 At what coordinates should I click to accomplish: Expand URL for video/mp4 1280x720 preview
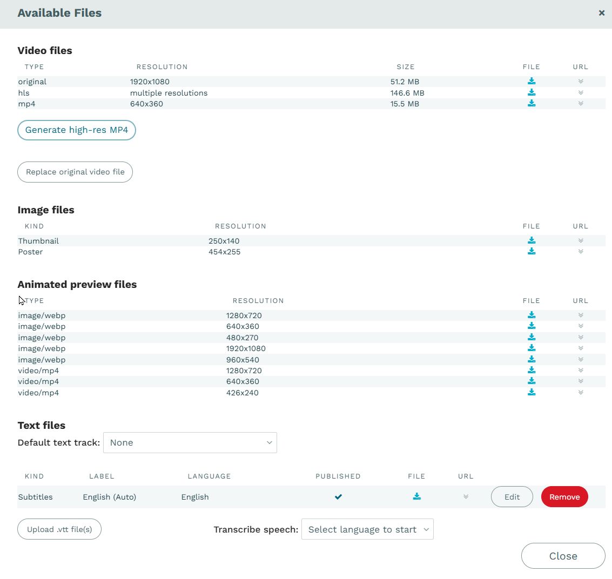click(x=581, y=371)
